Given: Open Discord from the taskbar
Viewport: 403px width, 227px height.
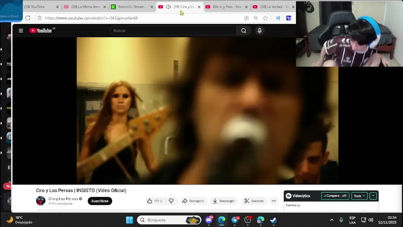Looking at the screenshot, I should point(209,220).
